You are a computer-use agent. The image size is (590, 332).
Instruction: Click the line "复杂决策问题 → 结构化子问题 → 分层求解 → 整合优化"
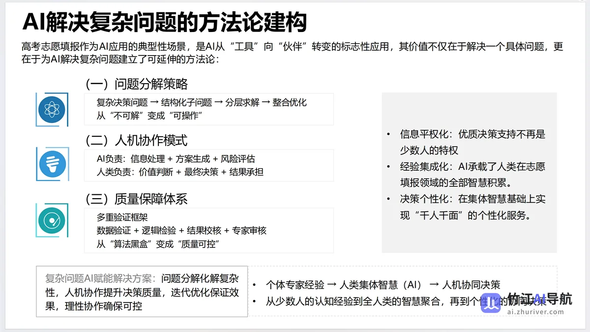coord(202,103)
